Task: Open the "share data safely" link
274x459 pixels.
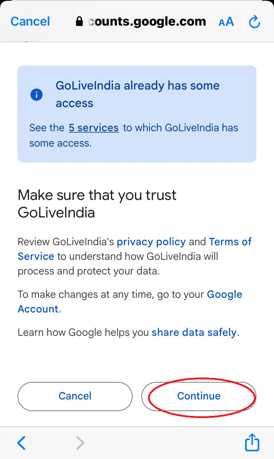Action: point(194,333)
